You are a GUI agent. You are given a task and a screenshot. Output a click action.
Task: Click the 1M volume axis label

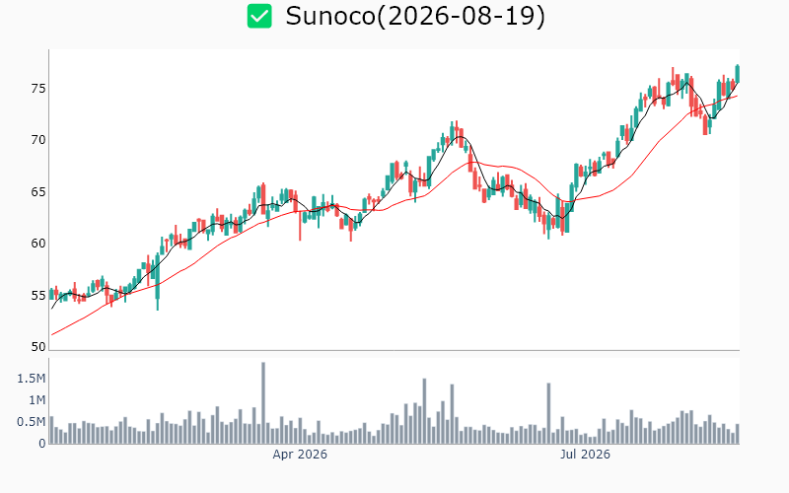[x=36, y=400]
